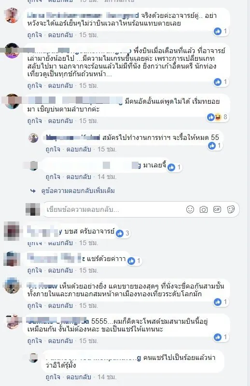Like the 'มาเลยจี้' reply
The image size is (250, 386).
(x=53, y=177)
